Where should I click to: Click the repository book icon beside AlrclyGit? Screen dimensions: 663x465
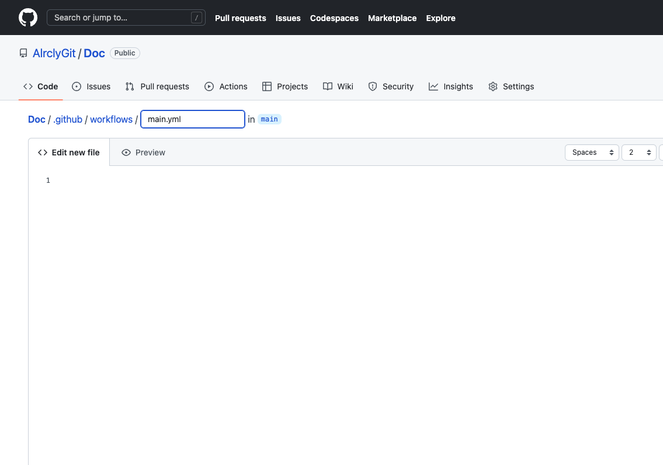(x=23, y=53)
